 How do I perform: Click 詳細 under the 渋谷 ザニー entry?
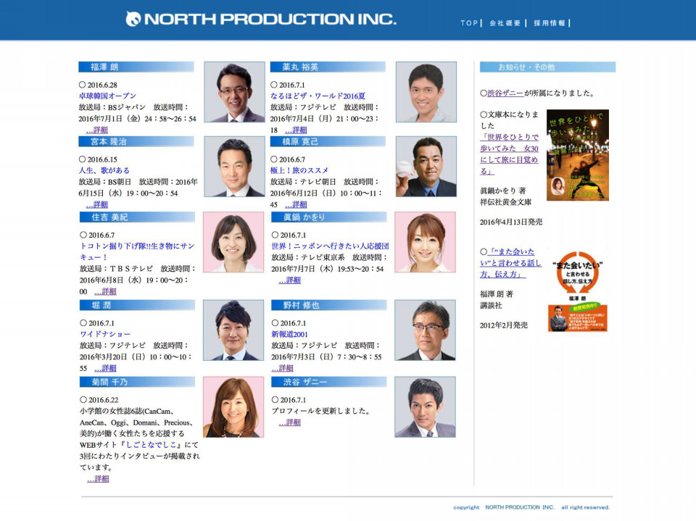(x=290, y=422)
